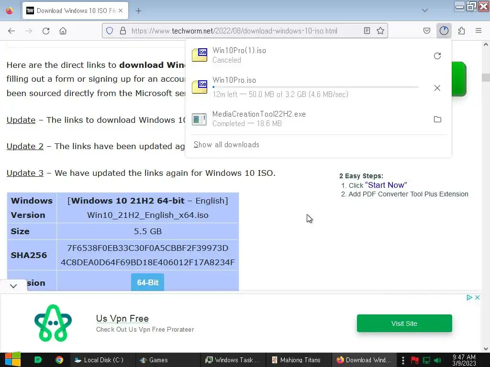Image resolution: width=490 pixels, height=367 pixels.
Task: Switch to Download Wind... Firefox taskbar button
Action: click(364, 360)
